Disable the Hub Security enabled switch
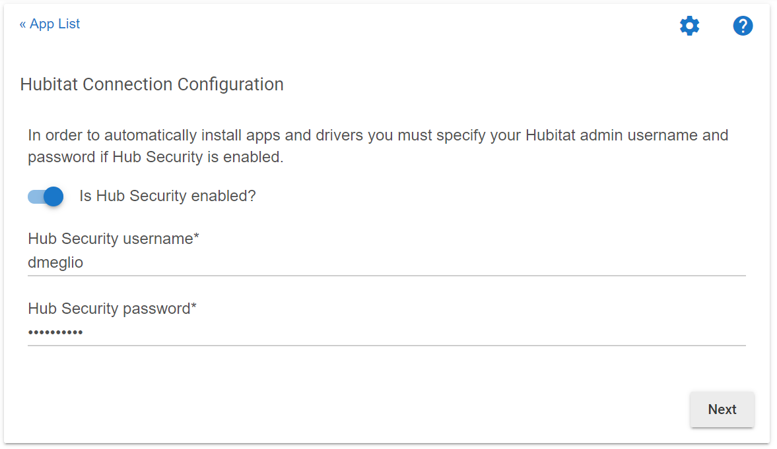Image resolution: width=777 pixels, height=449 pixels. 46,196
